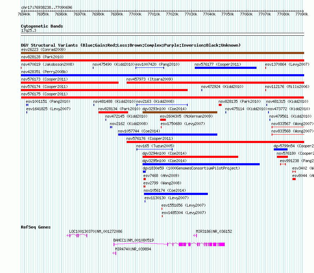
Task: Click the 77050k ruler tick label
Action: coord(228,14)
